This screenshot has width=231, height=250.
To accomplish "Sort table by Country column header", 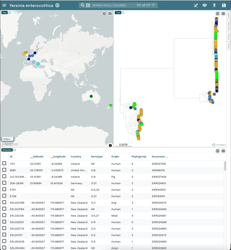I will click(x=76, y=156).
